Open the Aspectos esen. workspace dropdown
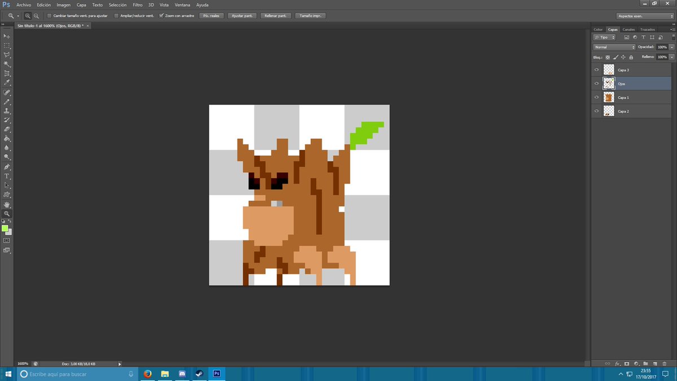Screen dimensions: 677x381 645,16
